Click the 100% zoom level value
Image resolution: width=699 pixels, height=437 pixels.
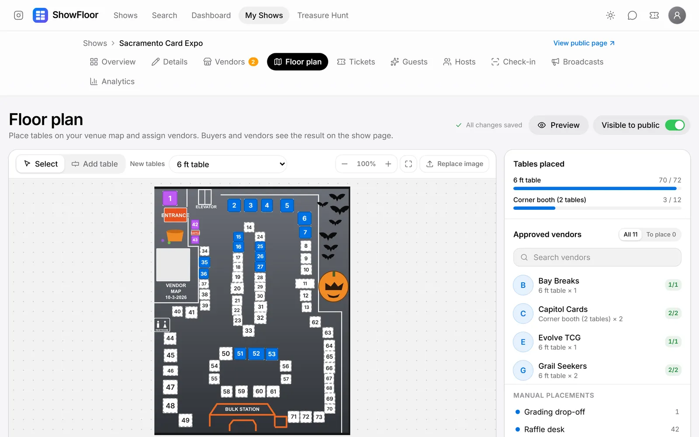(366, 164)
